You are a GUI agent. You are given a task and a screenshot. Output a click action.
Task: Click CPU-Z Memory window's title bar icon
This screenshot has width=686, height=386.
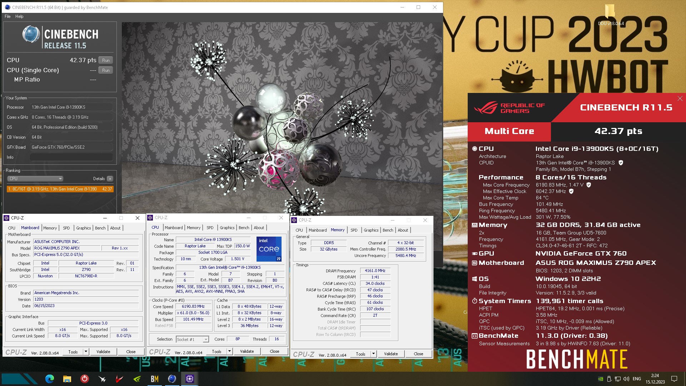coord(294,220)
